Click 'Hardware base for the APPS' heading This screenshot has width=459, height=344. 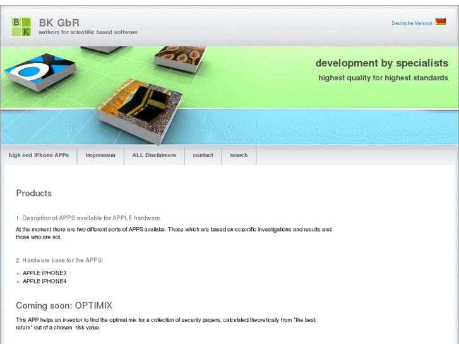click(59, 260)
